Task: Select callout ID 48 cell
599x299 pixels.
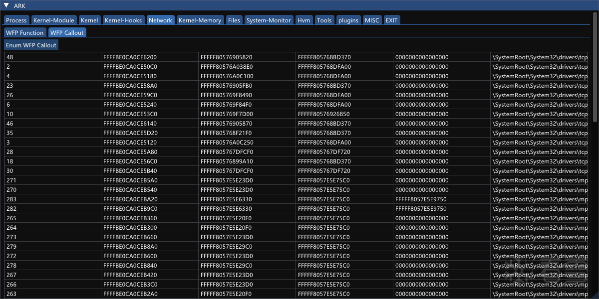Action: point(53,57)
